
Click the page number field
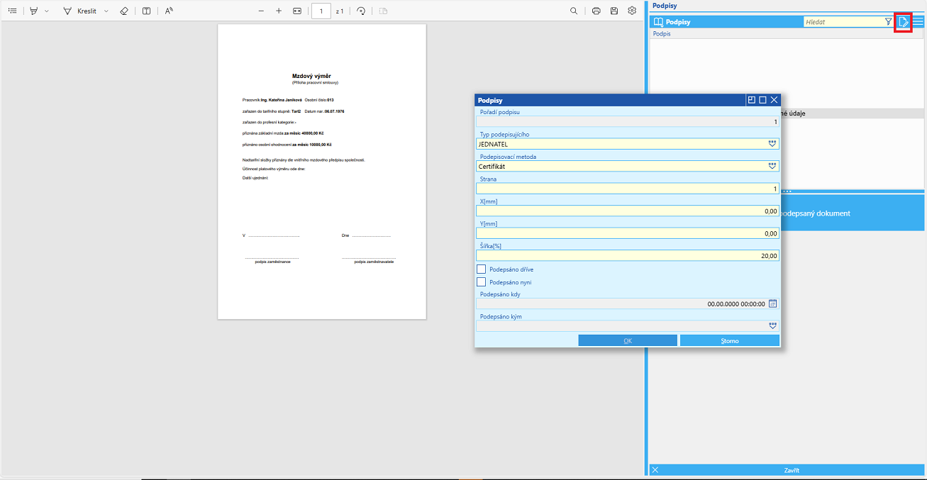321,11
